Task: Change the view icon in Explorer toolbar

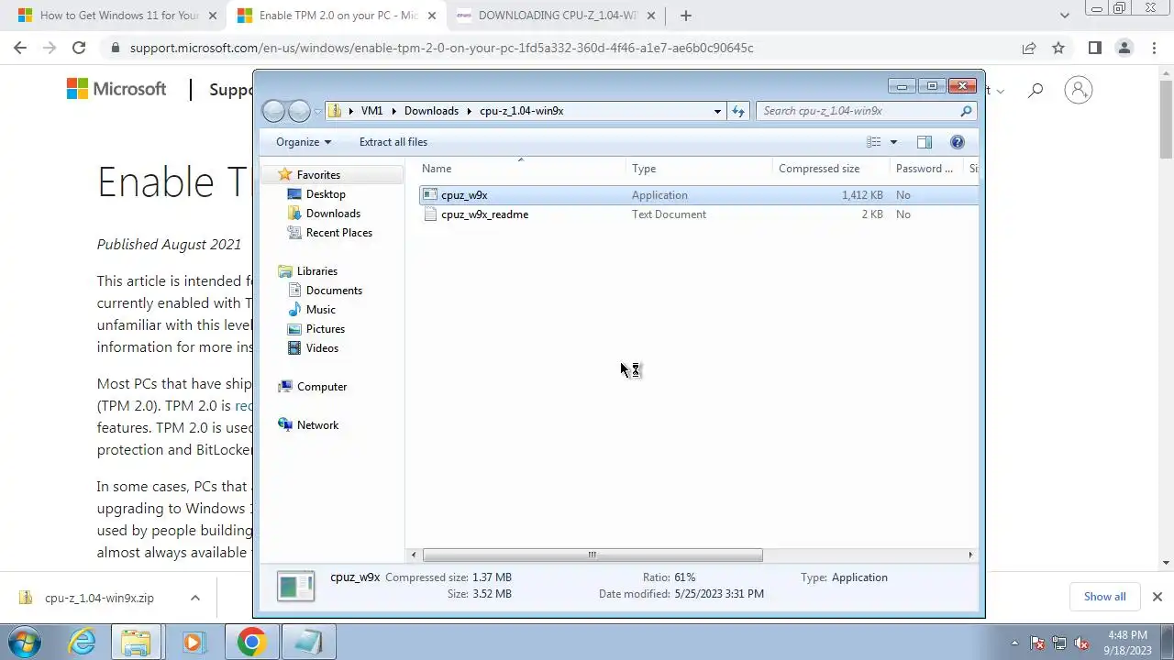Action: coord(874,142)
